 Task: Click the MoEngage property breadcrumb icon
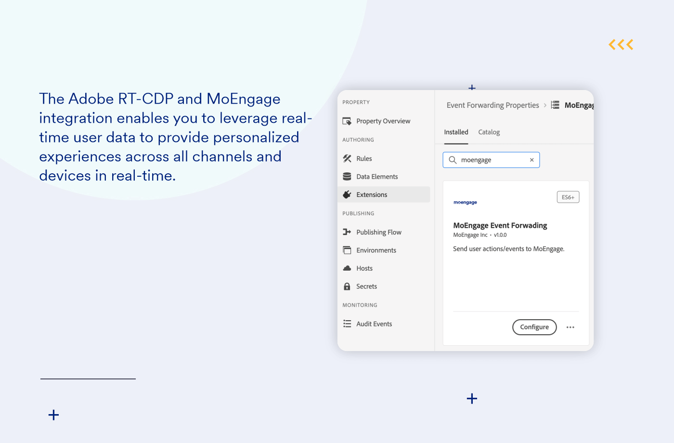pos(555,105)
